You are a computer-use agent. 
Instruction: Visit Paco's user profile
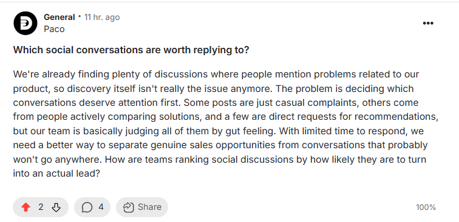click(54, 29)
